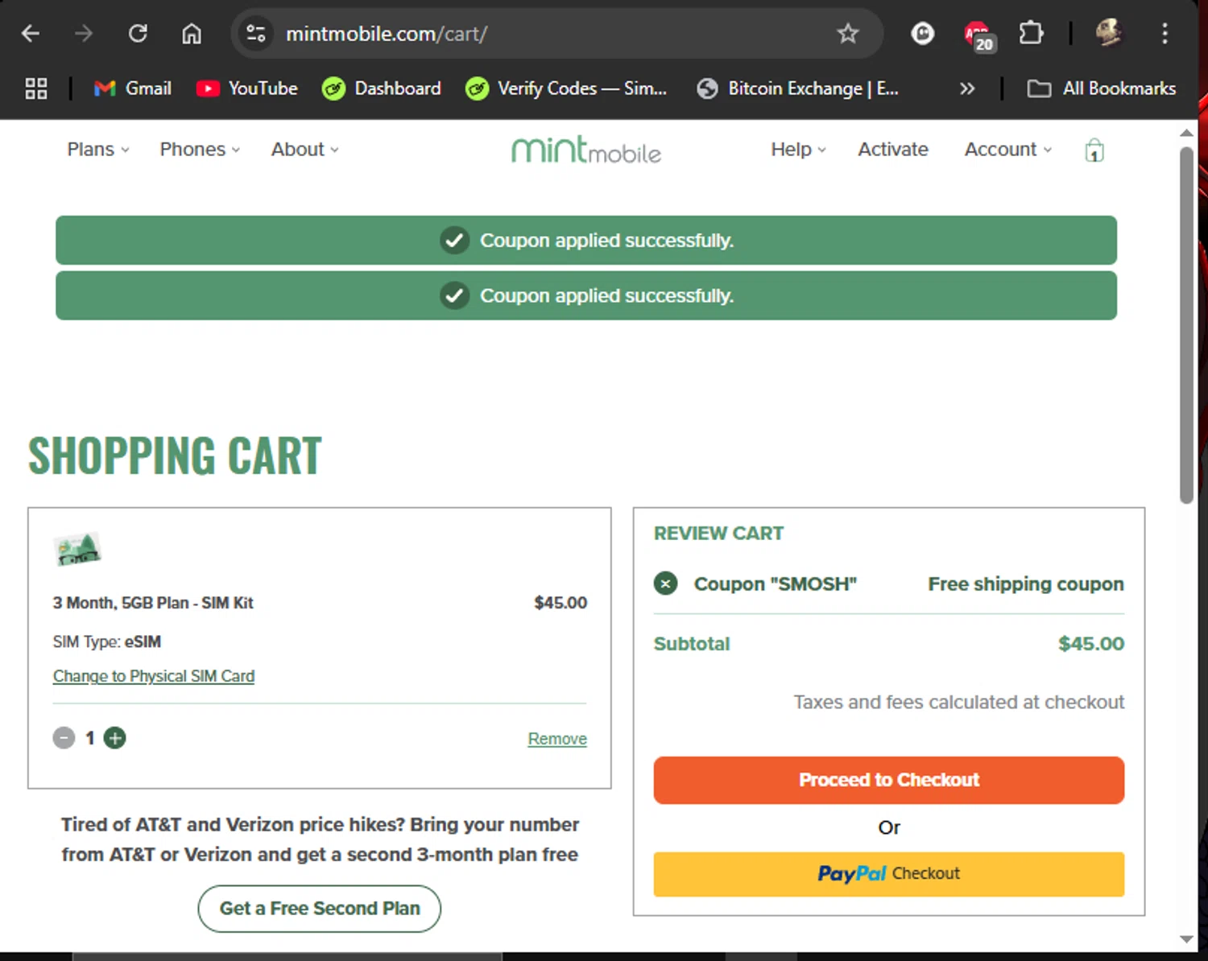Click Taxes and fees calculated at checkout
The image size is (1208, 961).
959,703
